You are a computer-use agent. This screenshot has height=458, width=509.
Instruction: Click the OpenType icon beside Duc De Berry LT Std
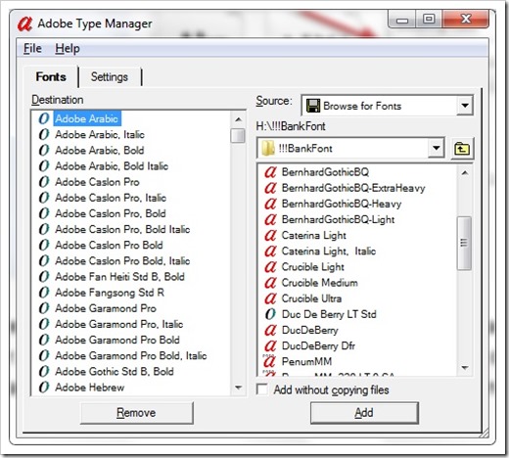click(270, 314)
